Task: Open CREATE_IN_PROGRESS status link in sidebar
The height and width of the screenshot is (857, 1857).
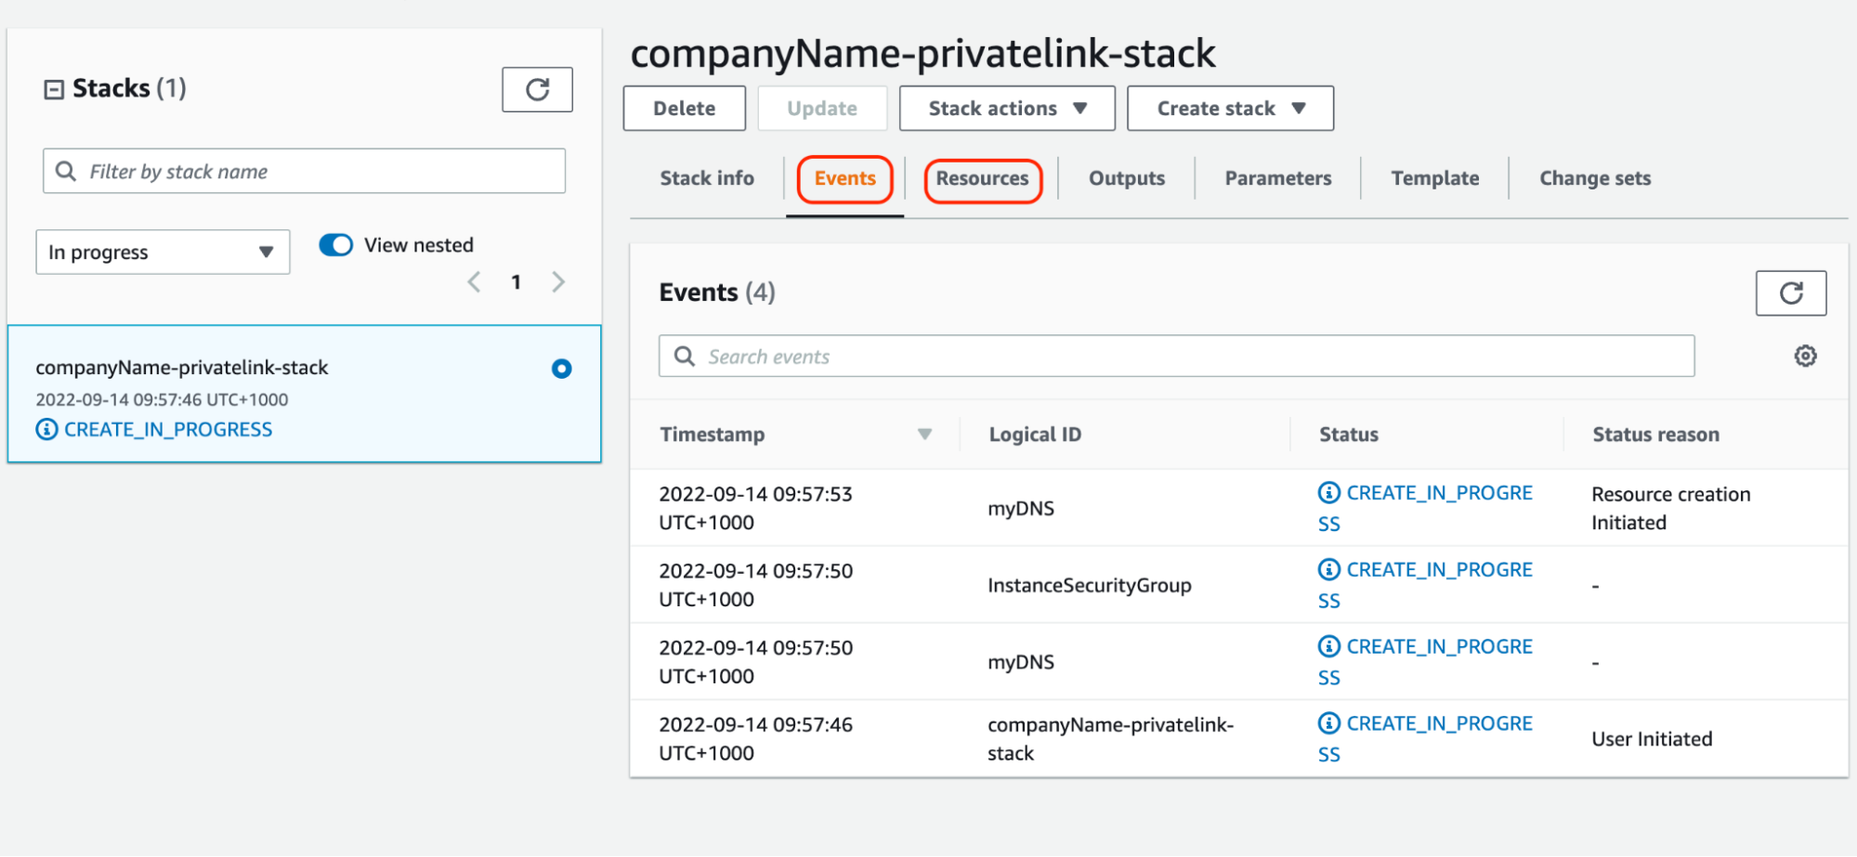Action: coord(168,430)
